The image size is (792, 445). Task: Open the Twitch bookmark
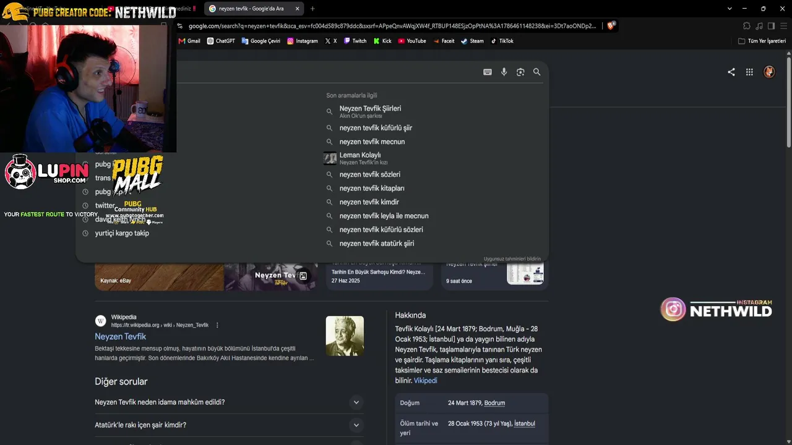tap(355, 41)
